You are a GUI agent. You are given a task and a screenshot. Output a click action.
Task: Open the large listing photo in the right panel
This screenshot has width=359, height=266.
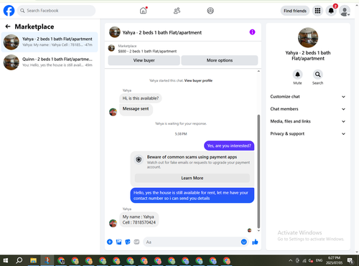tap(308, 37)
